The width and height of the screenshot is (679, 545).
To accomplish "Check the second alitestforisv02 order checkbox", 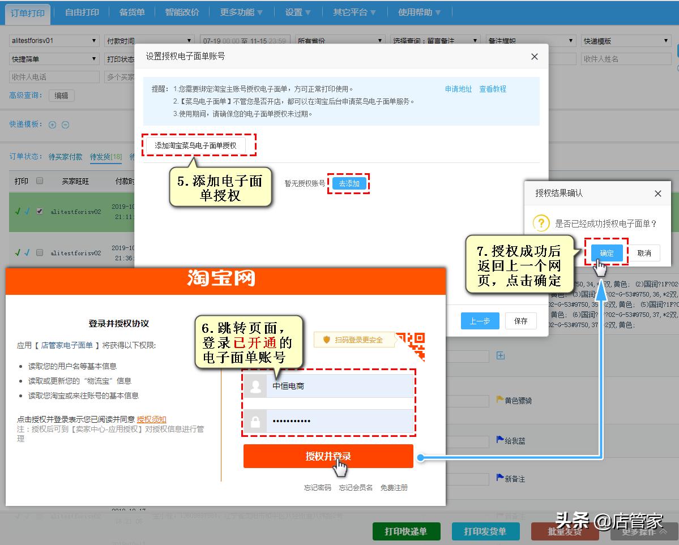I will click(40, 253).
